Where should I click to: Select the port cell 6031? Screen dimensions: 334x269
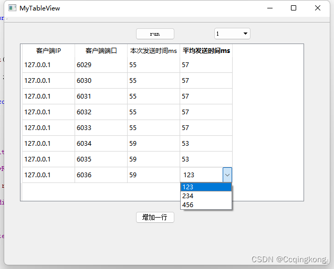(x=101, y=96)
